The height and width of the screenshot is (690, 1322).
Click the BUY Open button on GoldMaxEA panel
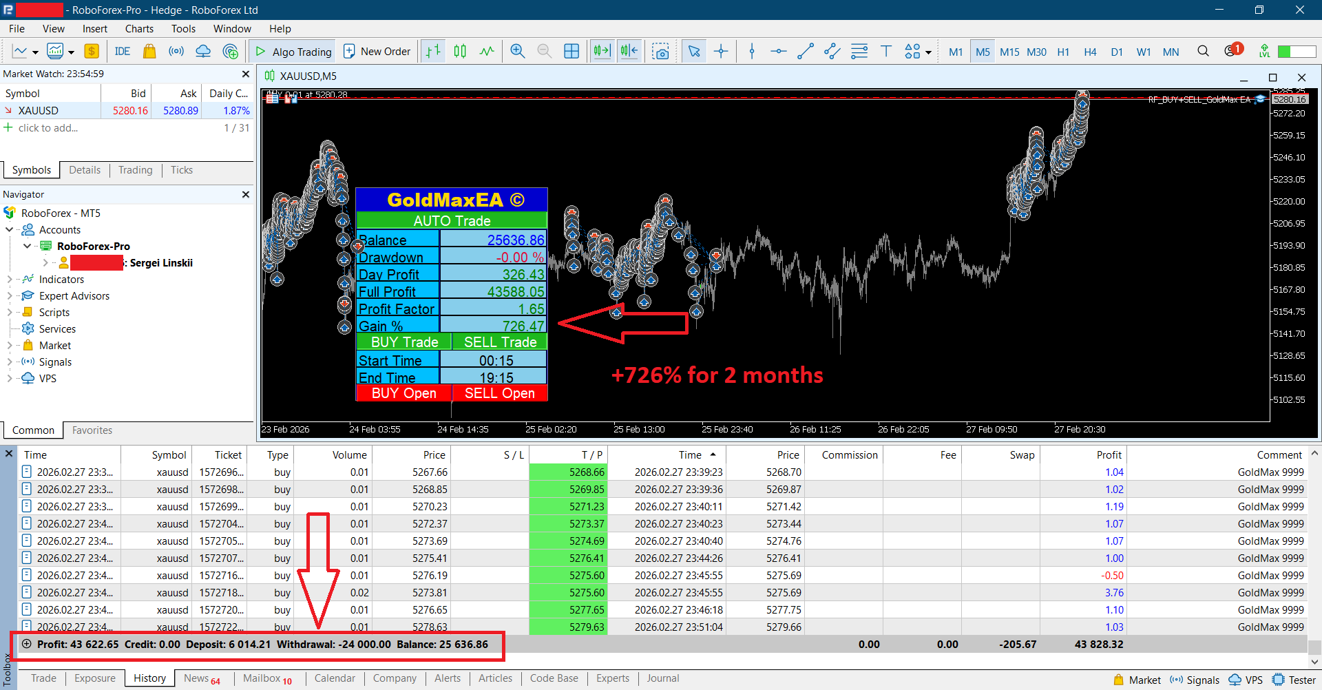coord(404,393)
